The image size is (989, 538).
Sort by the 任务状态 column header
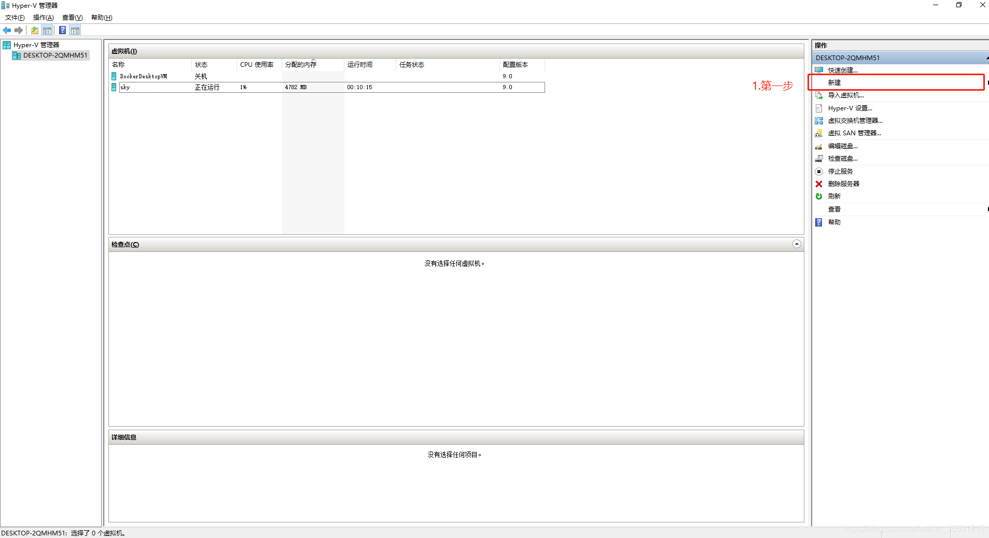pos(448,65)
